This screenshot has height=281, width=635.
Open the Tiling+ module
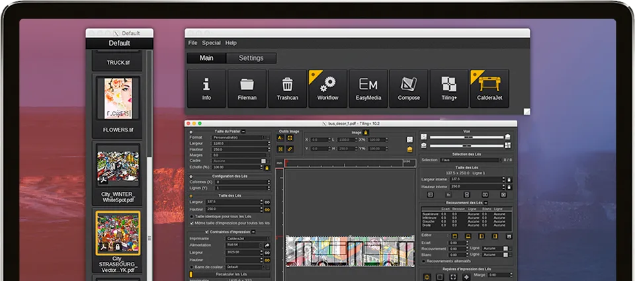[448, 89]
